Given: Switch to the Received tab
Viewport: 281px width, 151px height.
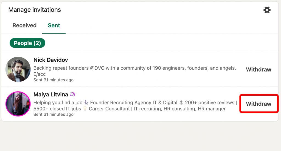Looking at the screenshot, I should [x=24, y=25].
